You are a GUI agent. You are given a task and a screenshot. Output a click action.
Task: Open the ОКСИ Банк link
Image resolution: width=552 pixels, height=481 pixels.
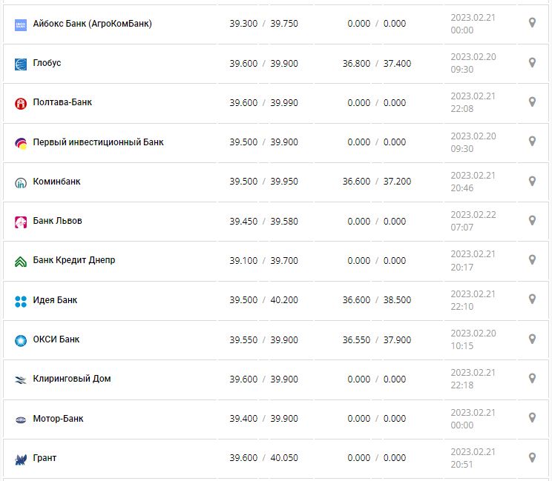(x=56, y=339)
